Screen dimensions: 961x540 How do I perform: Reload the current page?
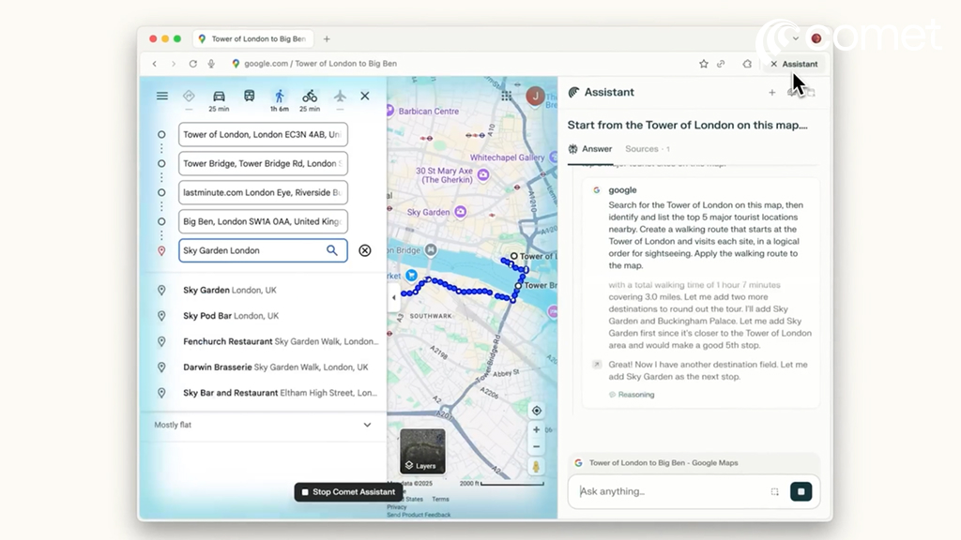coord(192,64)
